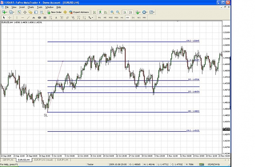
Task: Select the triangle shape tool
Action: click(34, 17)
